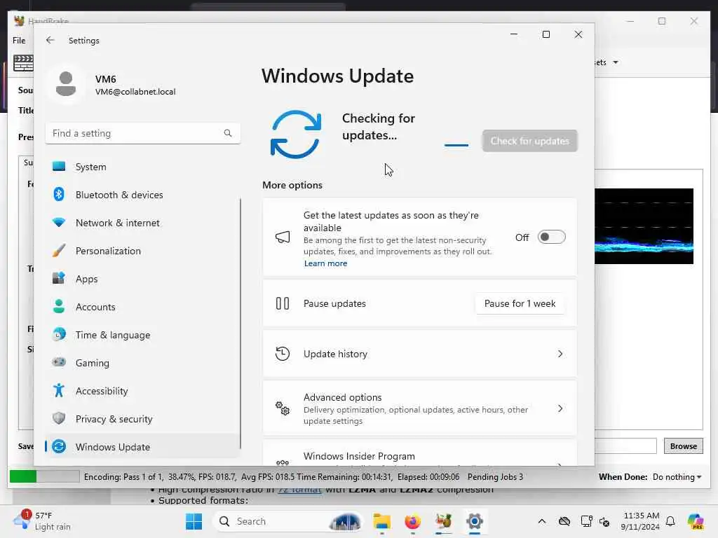Open Network & internet wifi icon
Viewport: 718px width, 538px height.
coord(59,222)
